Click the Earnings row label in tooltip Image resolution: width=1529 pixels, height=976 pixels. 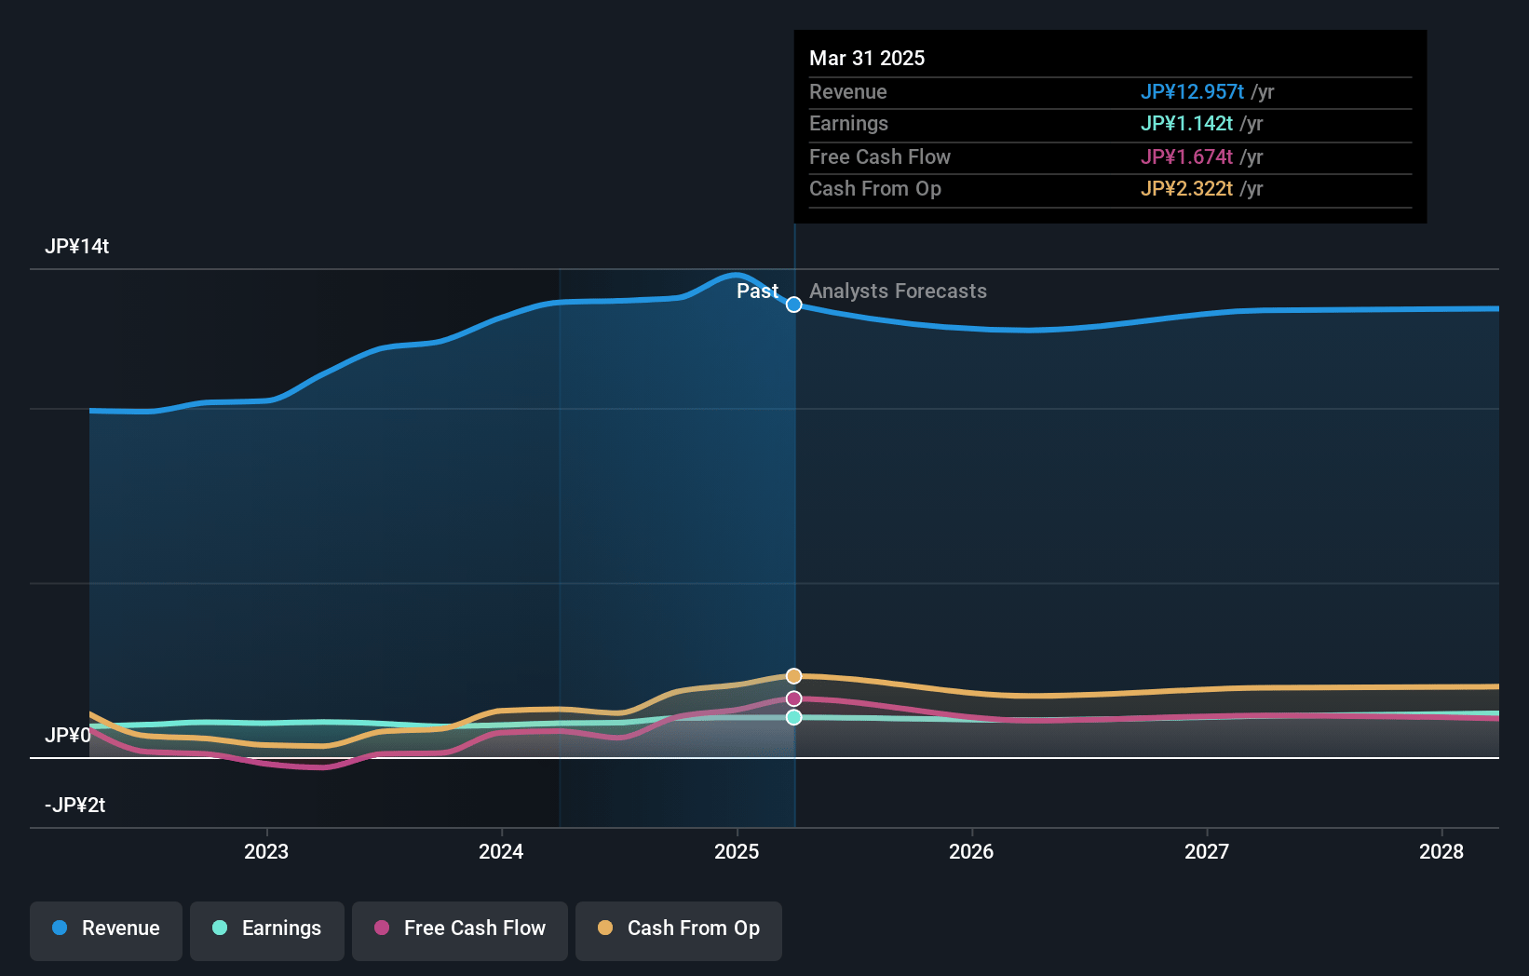click(848, 123)
